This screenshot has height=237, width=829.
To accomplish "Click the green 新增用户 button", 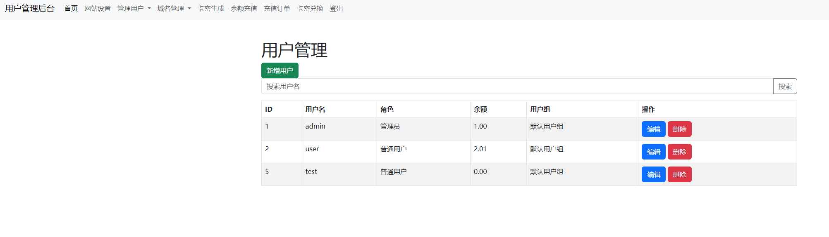I will point(280,70).
